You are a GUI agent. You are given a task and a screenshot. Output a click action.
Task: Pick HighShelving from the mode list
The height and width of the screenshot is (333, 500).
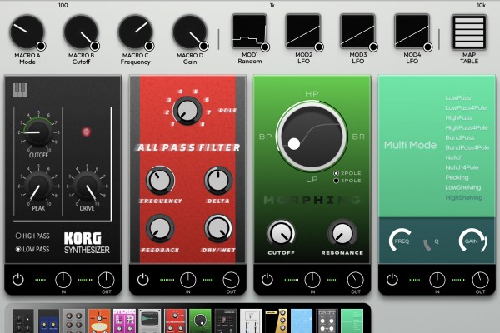point(464,198)
